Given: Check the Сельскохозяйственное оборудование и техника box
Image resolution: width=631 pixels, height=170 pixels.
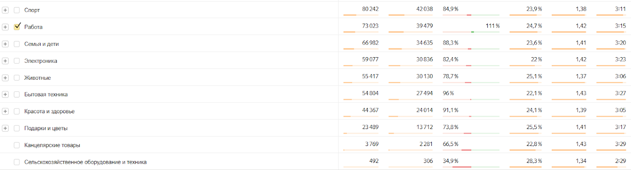Looking at the screenshot, I should [x=17, y=162].
